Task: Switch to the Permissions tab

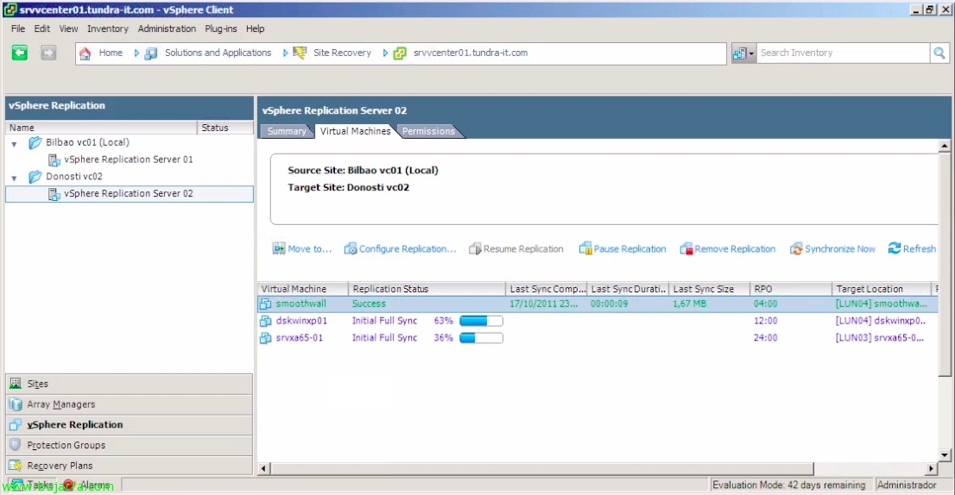Action: 428,131
